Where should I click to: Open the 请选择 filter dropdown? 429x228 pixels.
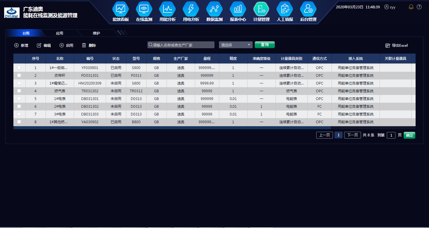236,45
